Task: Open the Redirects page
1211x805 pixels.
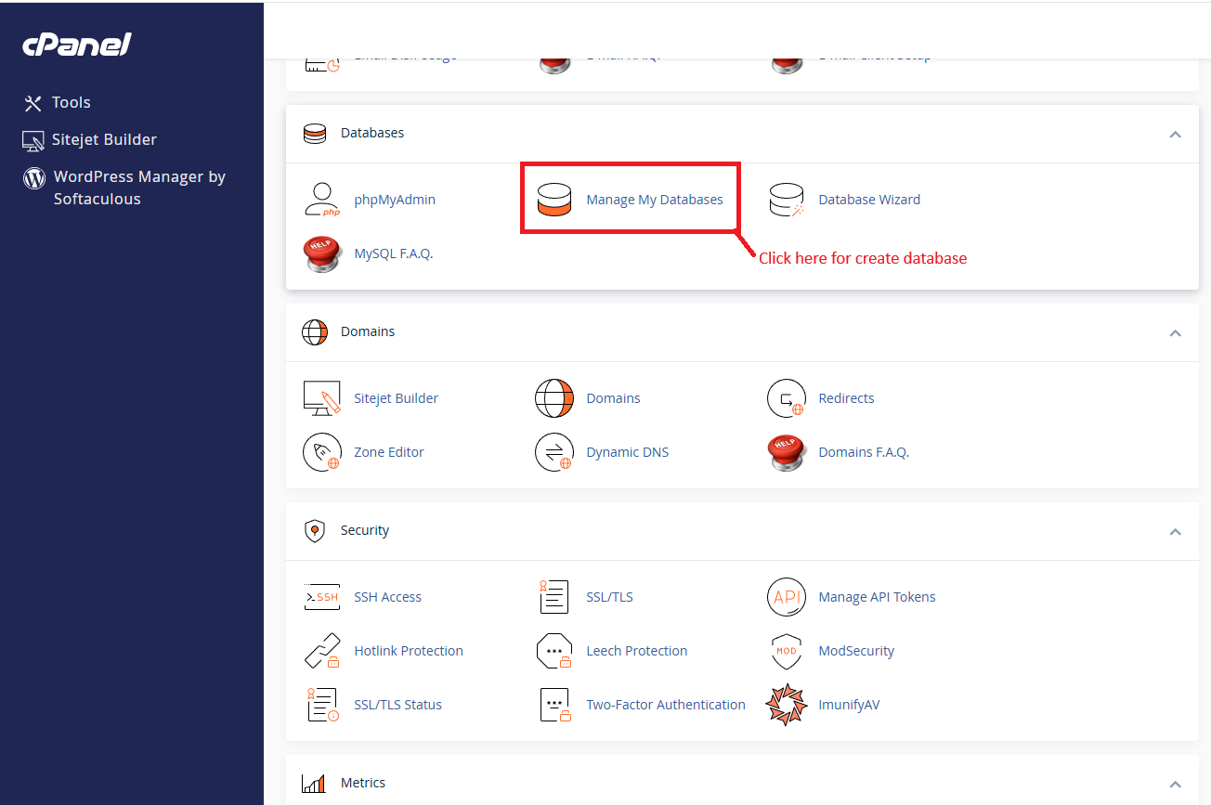Action: coord(846,397)
